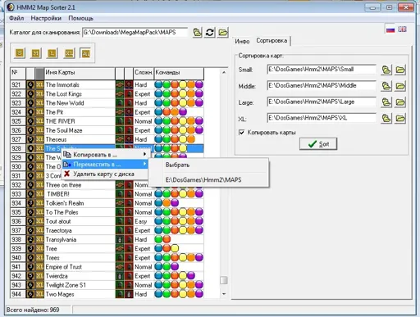The height and width of the screenshot is (317, 420).
Task: Browse for the XL maps folder
Action: click(386, 119)
